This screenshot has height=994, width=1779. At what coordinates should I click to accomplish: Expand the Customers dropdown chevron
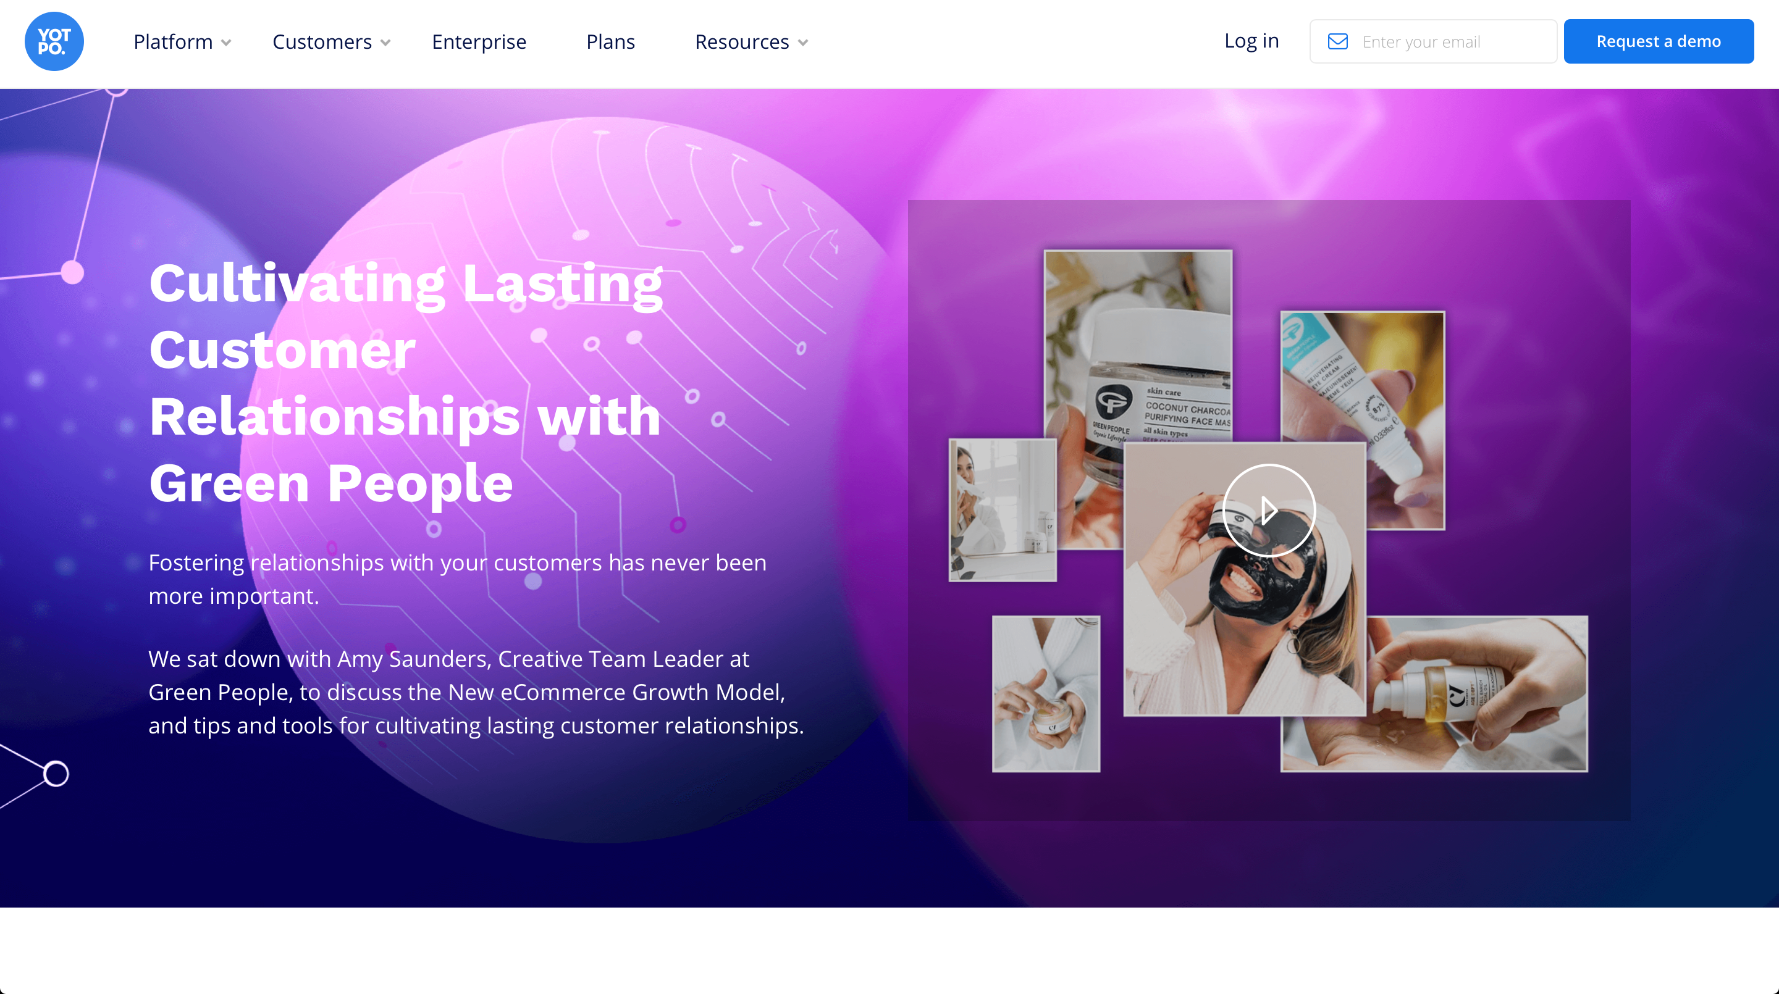[x=385, y=43]
